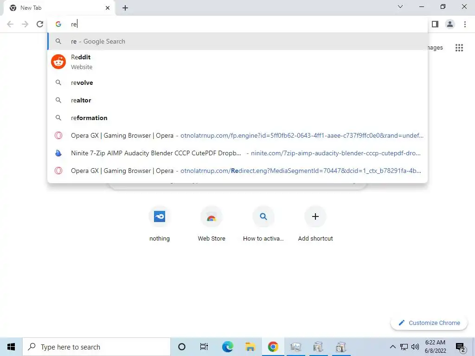Open Cortana circle icon on taskbar
The height and width of the screenshot is (356, 475).
pos(182,347)
